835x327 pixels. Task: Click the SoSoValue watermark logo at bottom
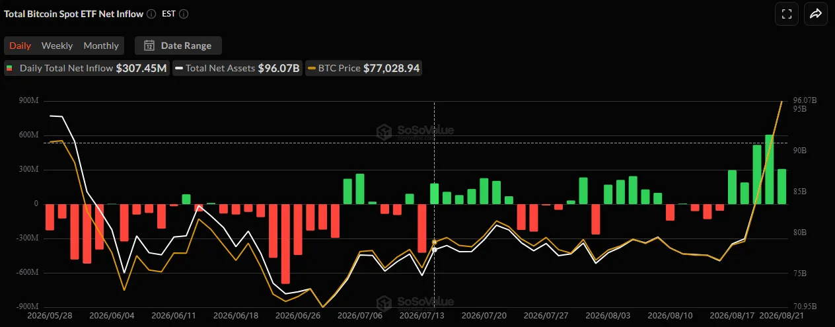tap(415, 303)
